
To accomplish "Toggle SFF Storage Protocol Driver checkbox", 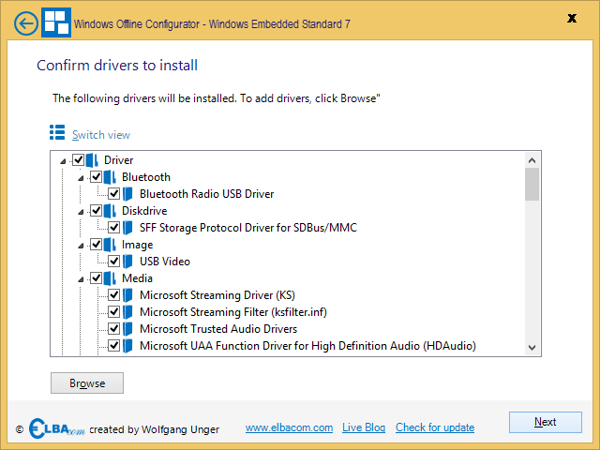I will 113,227.
